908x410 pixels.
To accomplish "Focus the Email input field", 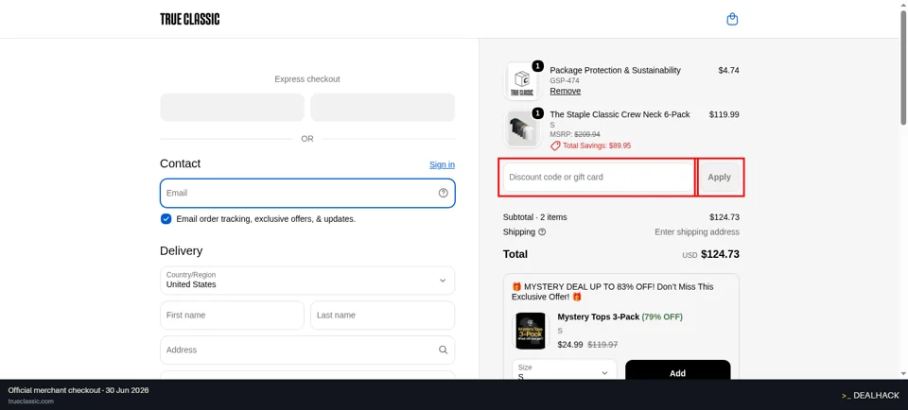I will [307, 193].
